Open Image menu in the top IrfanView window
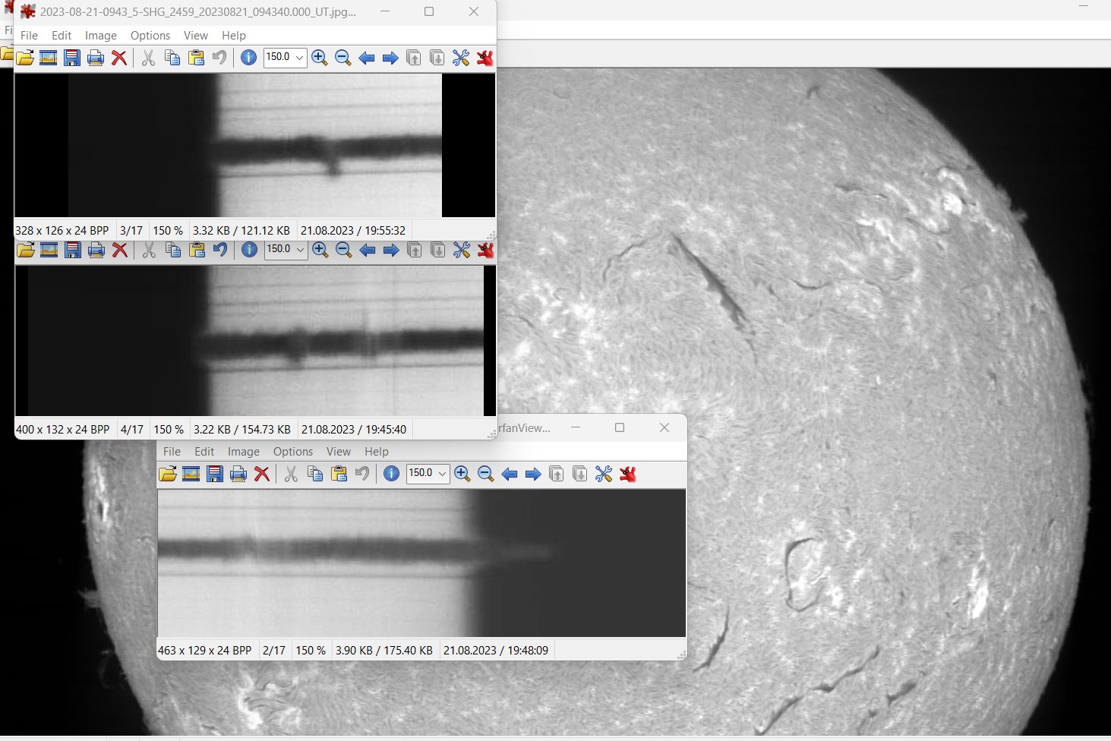The width and height of the screenshot is (1111, 741). click(x=101, y=36)
